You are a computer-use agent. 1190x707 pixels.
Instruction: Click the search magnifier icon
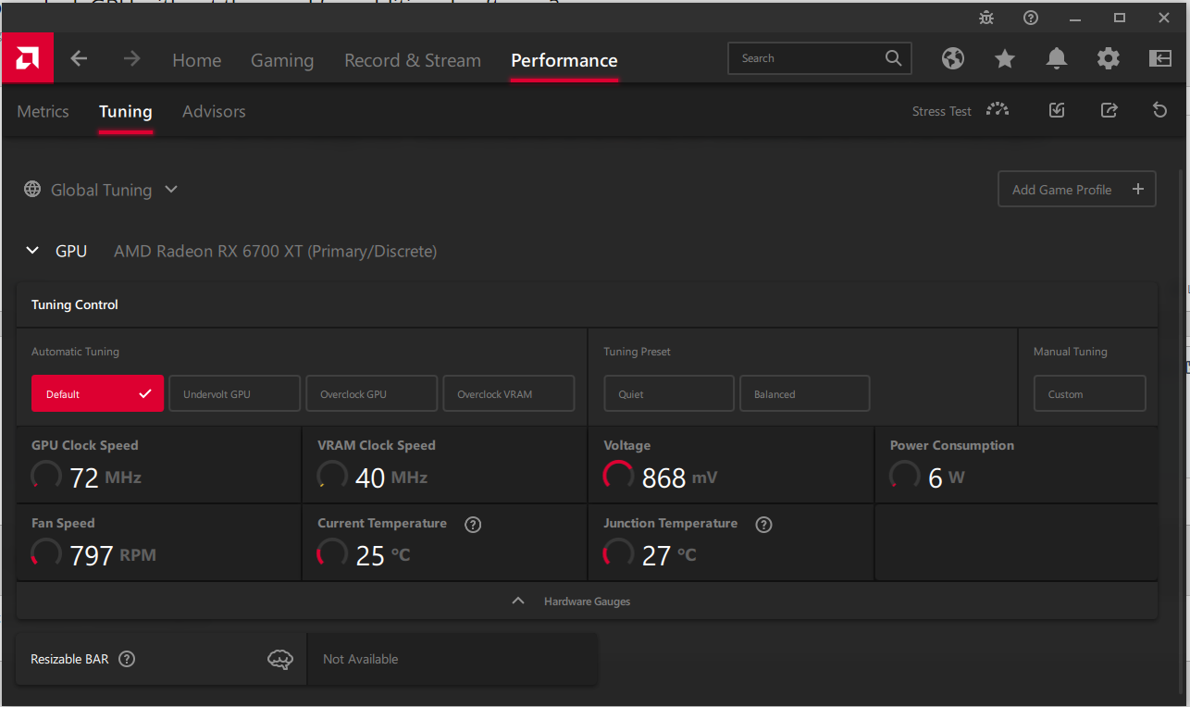click(893, 58)
